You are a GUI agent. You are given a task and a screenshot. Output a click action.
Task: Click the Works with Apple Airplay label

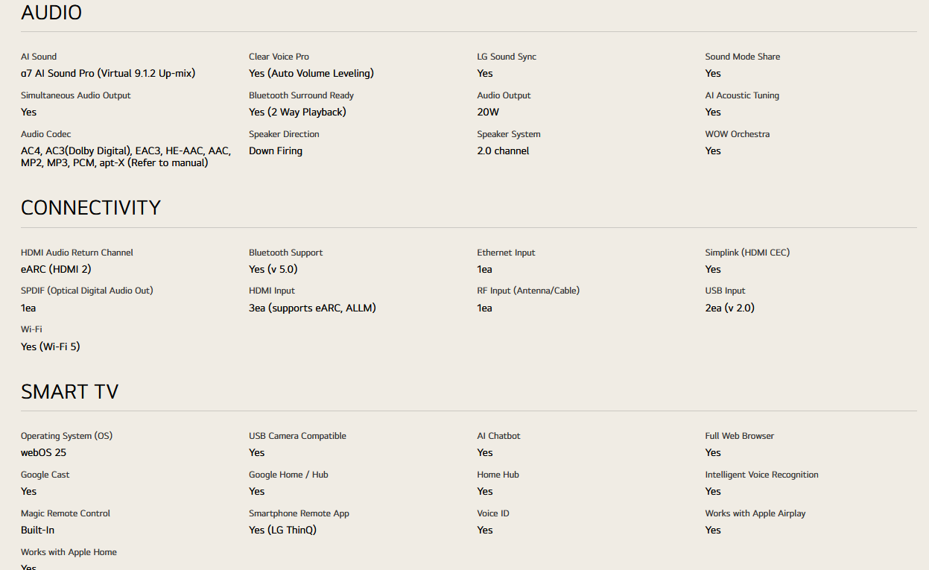click(755, 513)
